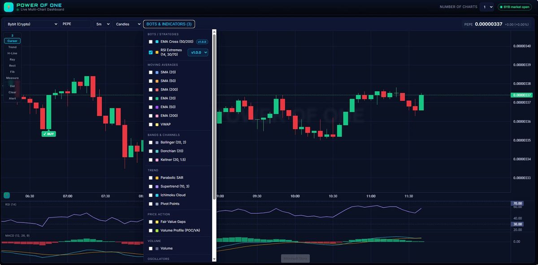Pick the Ray drawing tool
Screen dimensions: 538x265
[12, 60]
